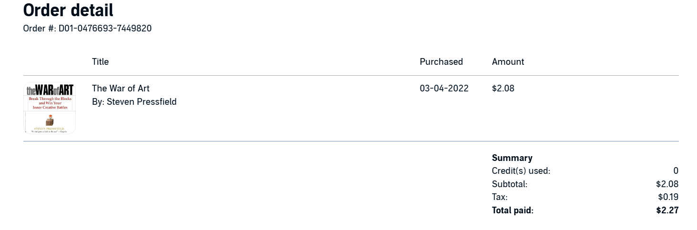Click the item amount $2.08
This screenshot has width=697, height=230.
(x=503, y=89)
